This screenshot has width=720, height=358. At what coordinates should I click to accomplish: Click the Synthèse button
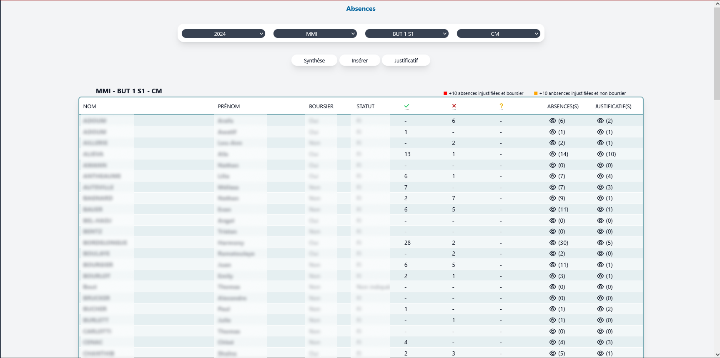[x=314, y=60]
